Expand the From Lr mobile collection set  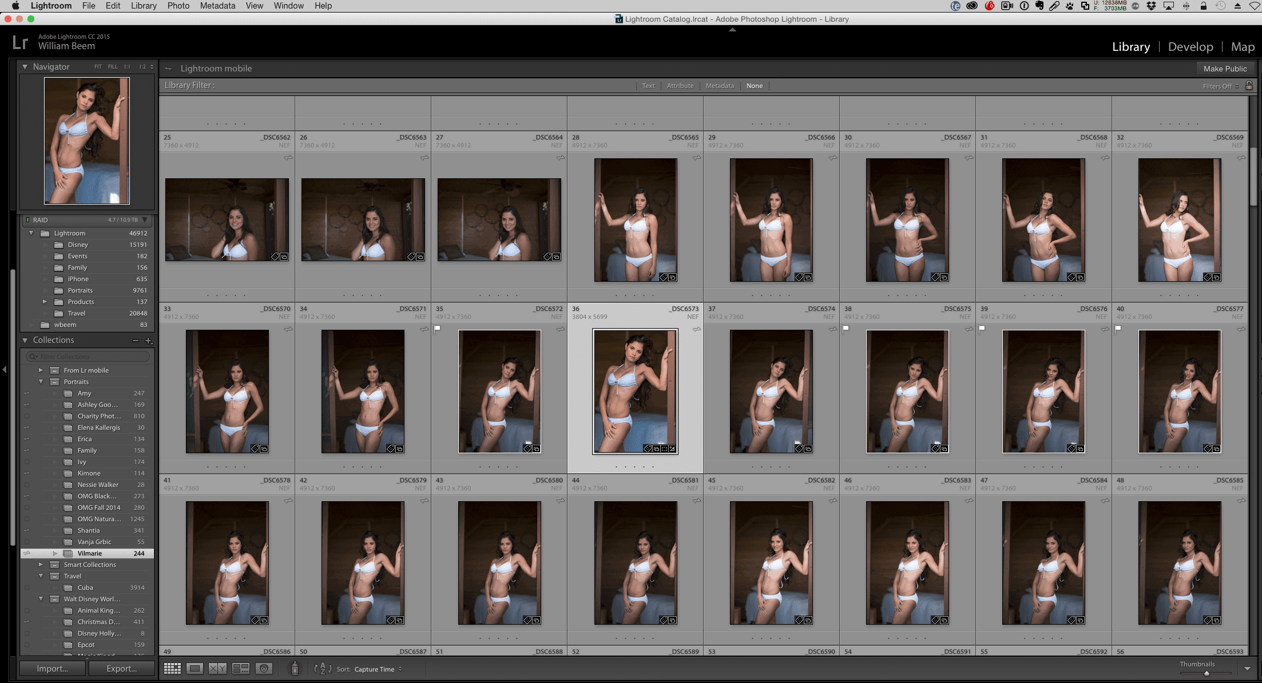pyautogui.click(x=41, y=370)
